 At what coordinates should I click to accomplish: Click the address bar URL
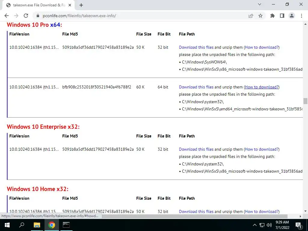(79, 16)
